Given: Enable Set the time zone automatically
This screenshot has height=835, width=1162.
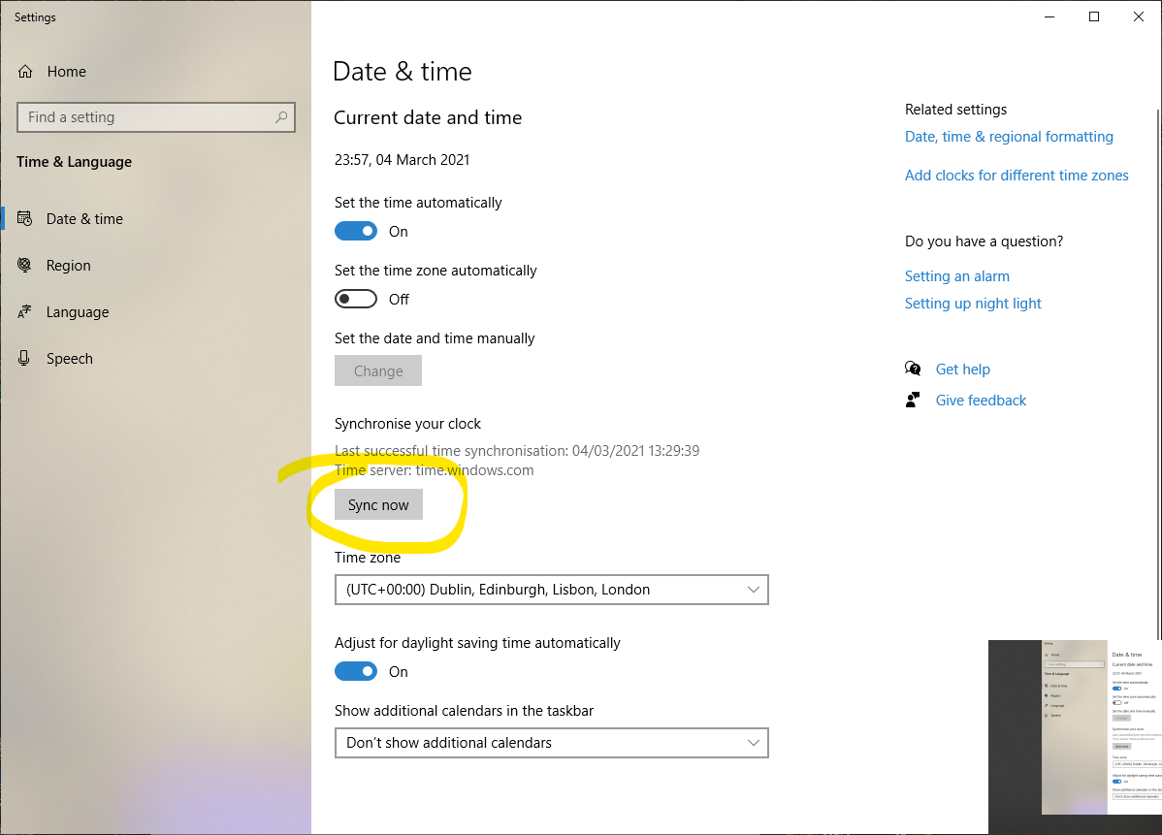Looking at the screenshot, I should 356,299.
